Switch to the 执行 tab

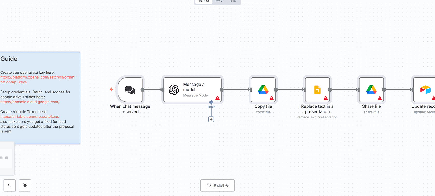point(219,1)
